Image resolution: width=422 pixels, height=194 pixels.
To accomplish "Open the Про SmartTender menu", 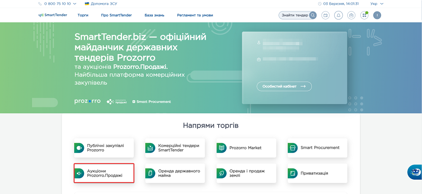I will 116,15.
